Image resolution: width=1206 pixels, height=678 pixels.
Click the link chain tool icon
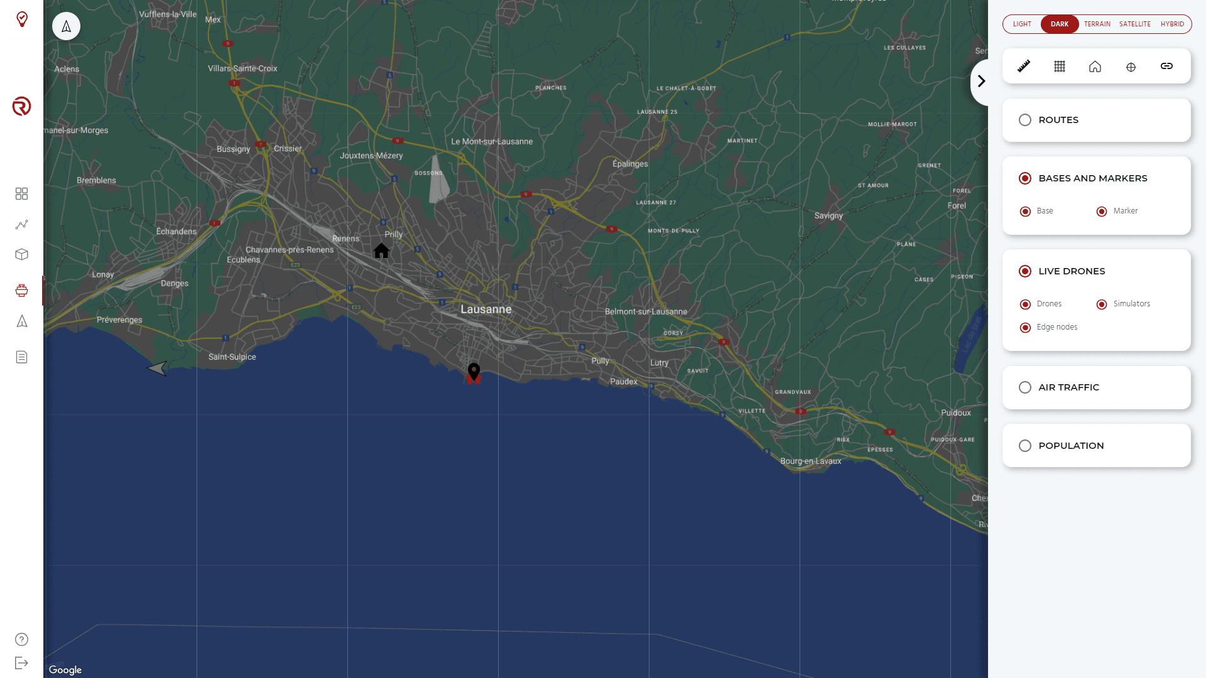click(x=1166, y=66)
